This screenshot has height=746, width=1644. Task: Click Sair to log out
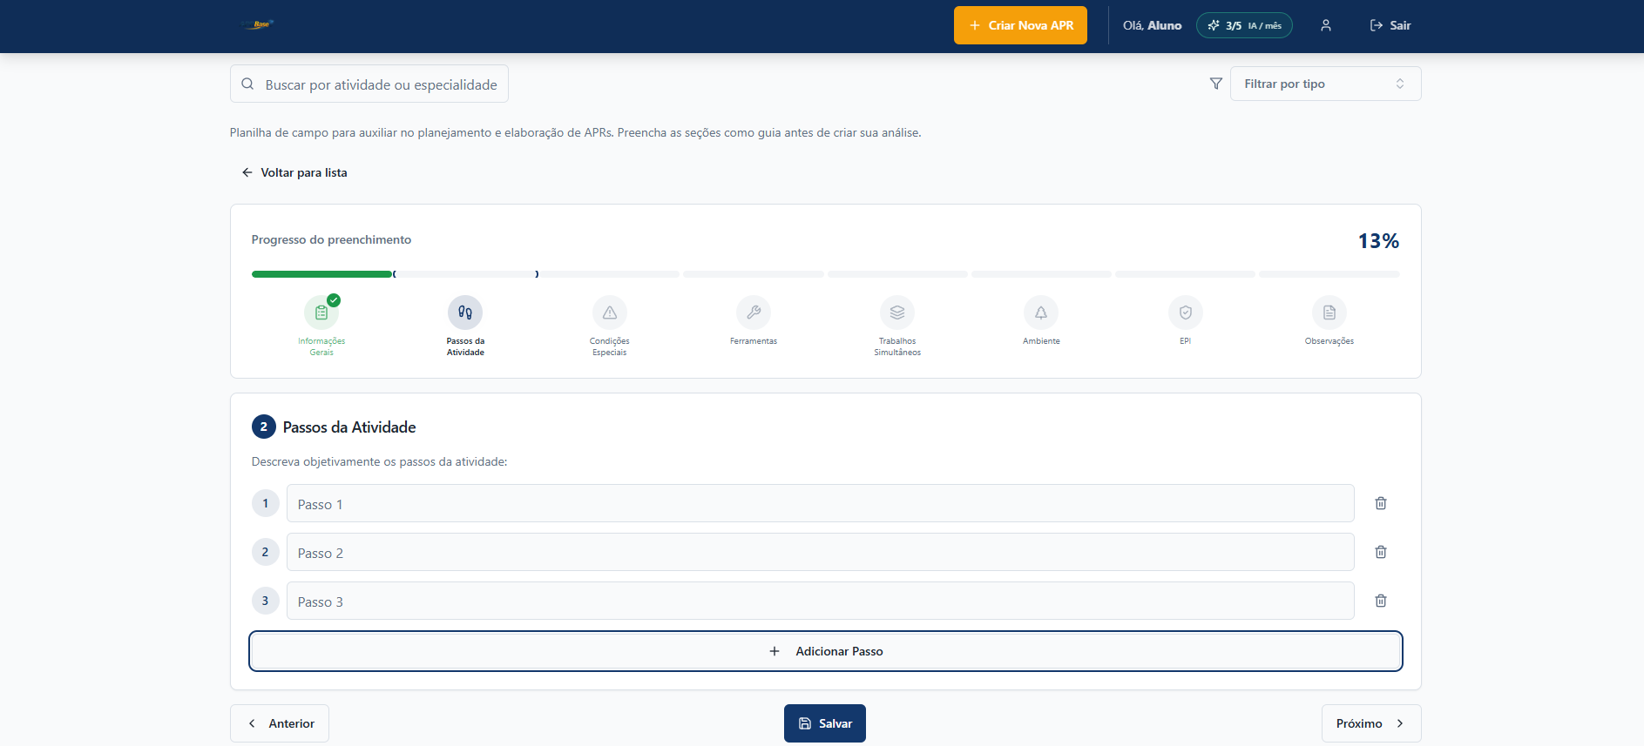tap(1390, 25)
